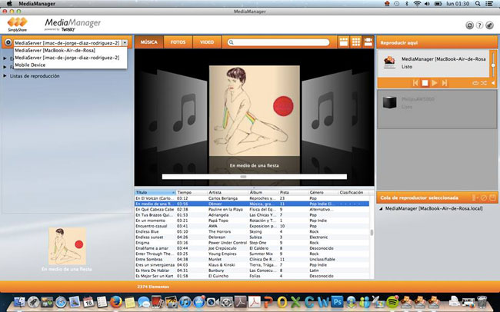
Task: Select the center album cover artwork
Action: coord(254,111)
